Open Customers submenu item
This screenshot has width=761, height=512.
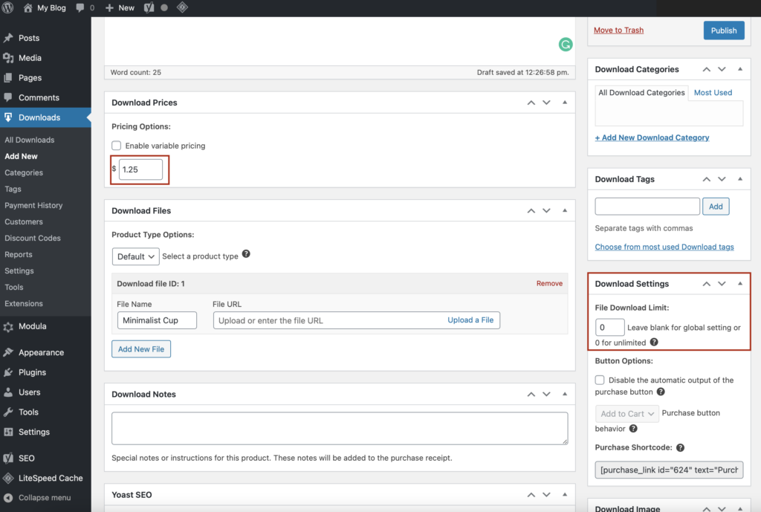point(24,221)
